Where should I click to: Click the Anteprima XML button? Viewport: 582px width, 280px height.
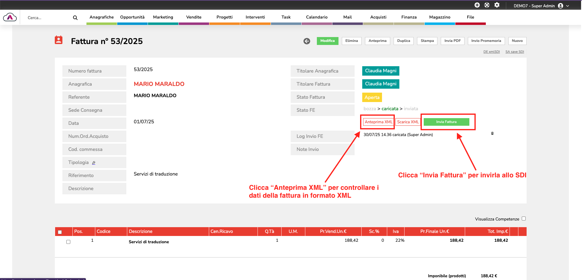tap(378, 122)
